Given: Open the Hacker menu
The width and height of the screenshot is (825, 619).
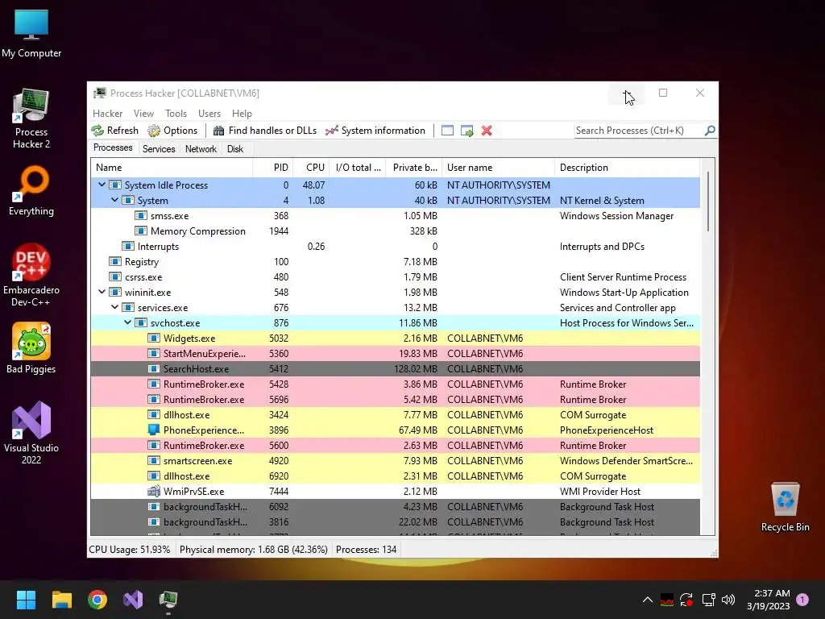Looking at the screenshot, I should pyautogui.click(x=107, y=113).
